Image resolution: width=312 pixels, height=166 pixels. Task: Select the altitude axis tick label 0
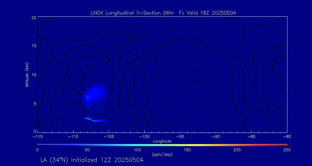coord(35,131)
